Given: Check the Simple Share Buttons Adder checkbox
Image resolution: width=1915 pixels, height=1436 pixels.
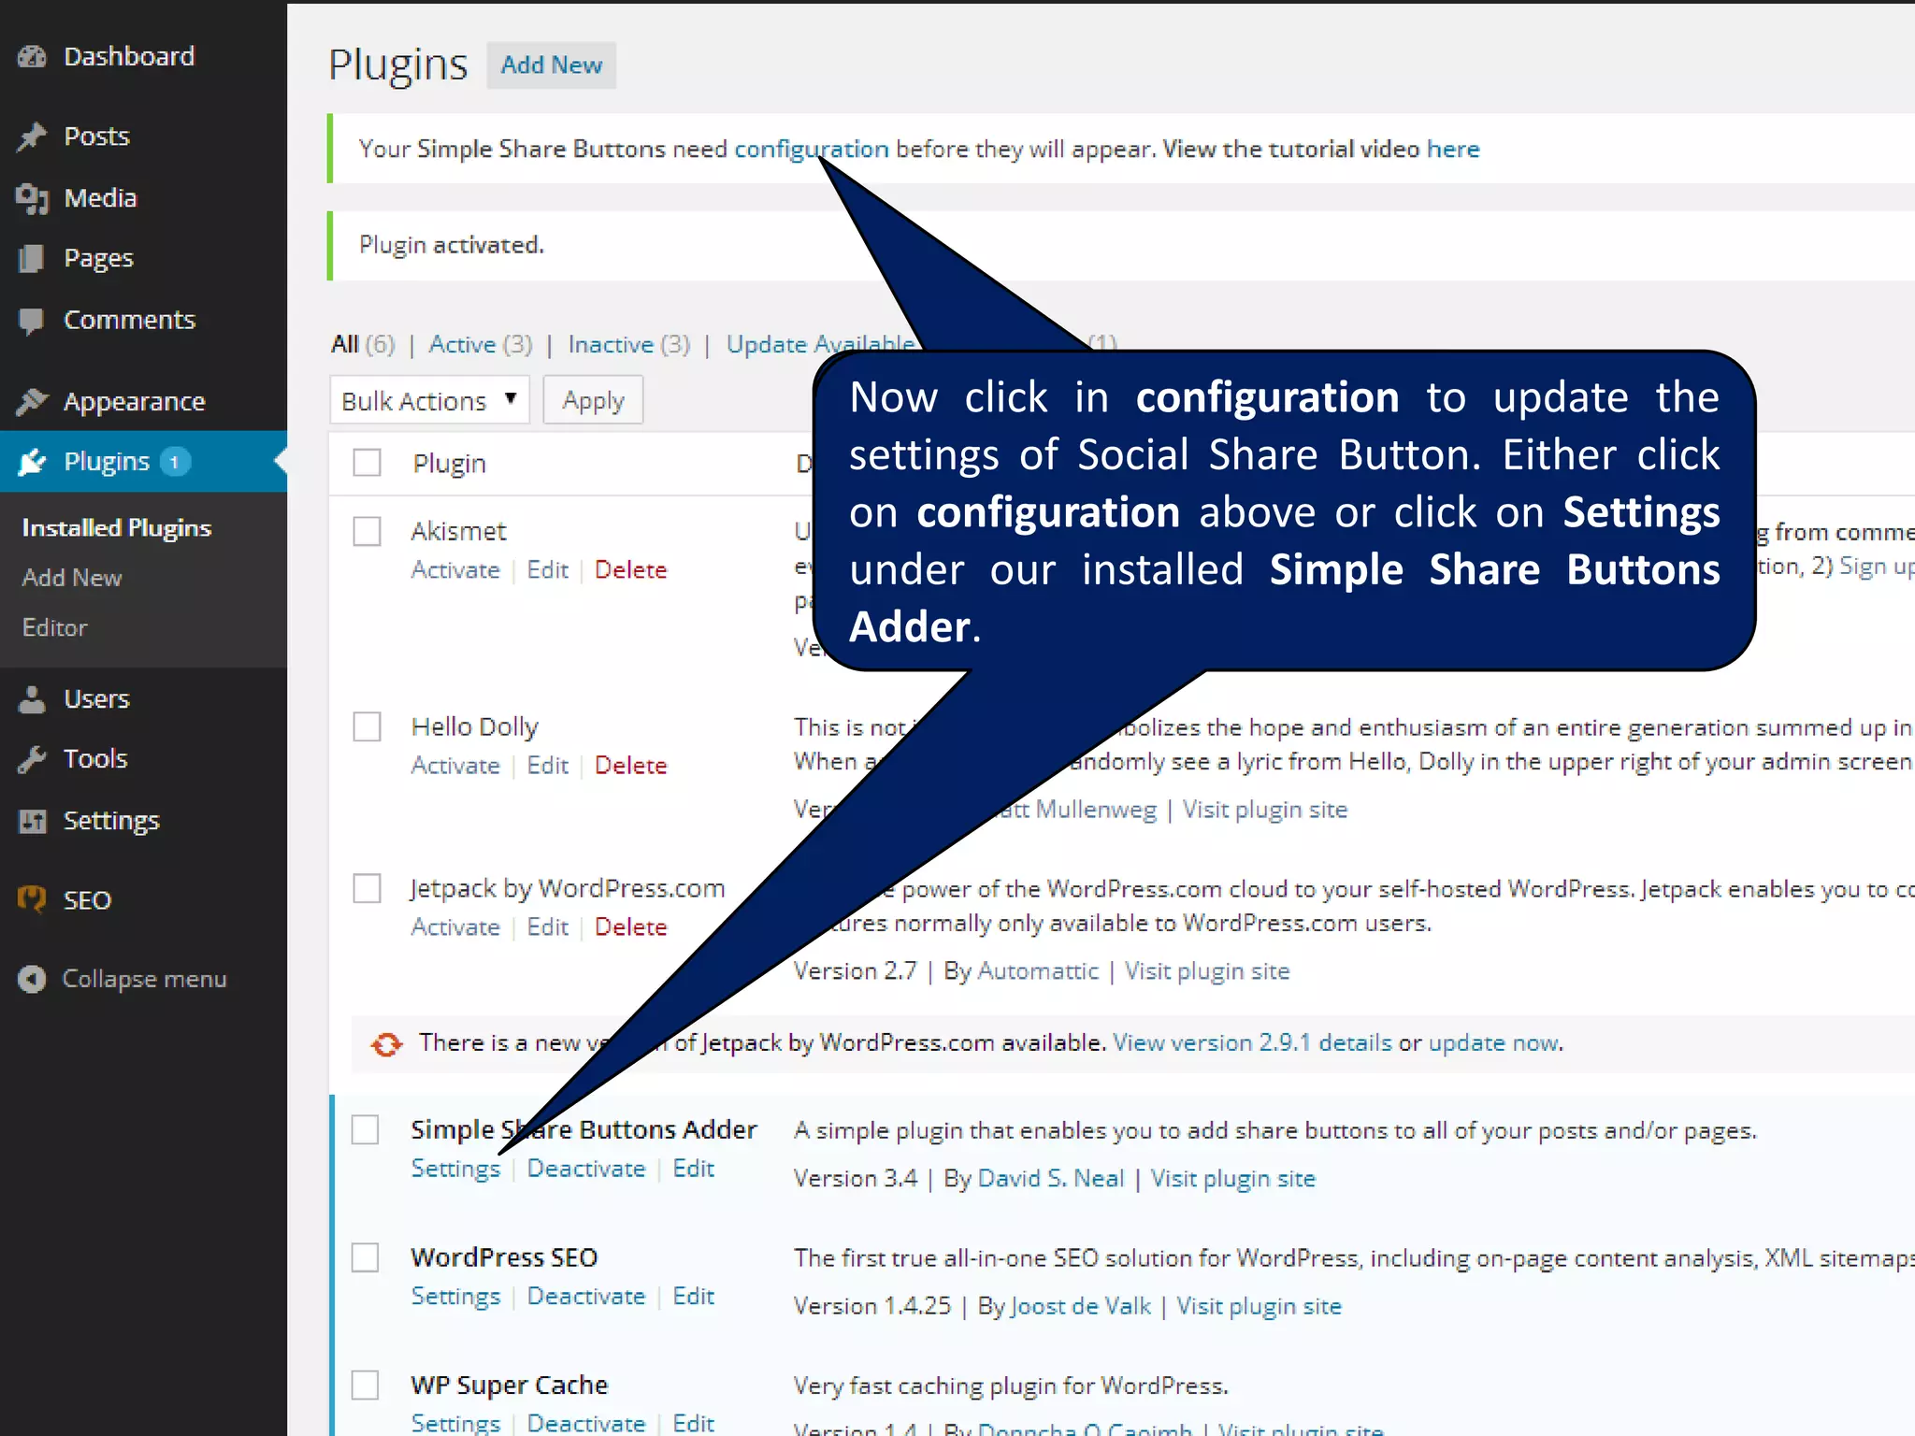Looking at the screenshot, I should tap(366, 1129).
